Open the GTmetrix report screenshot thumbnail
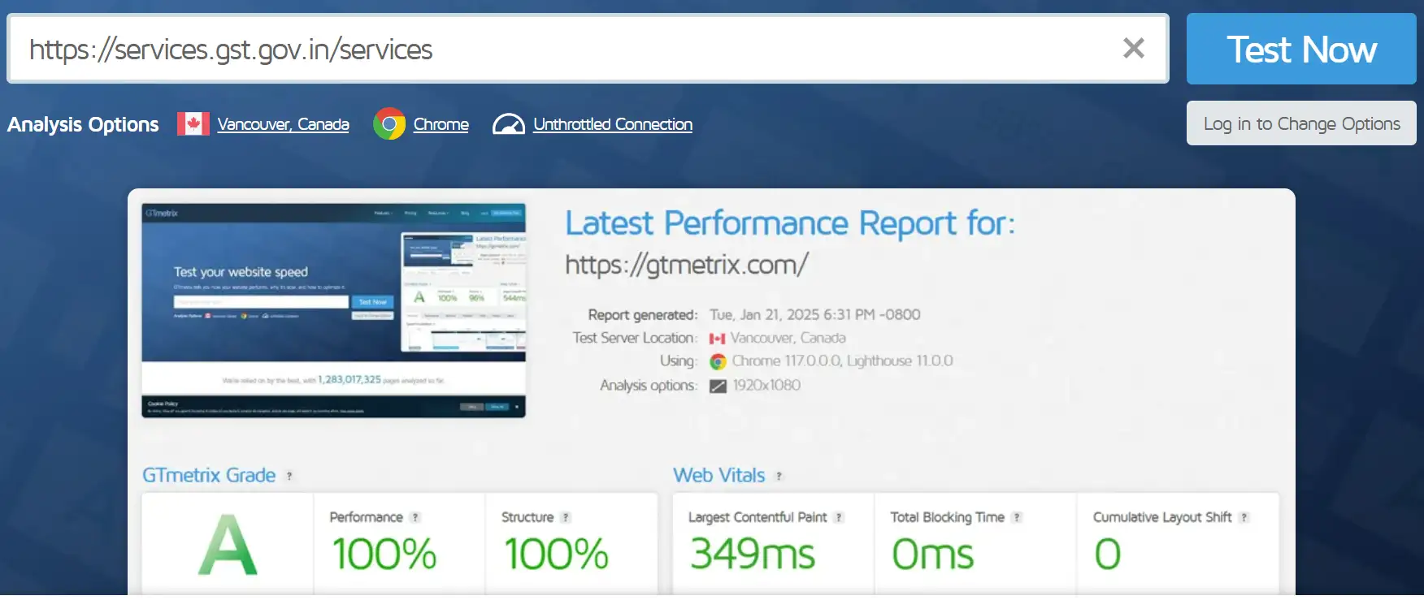 333,310
